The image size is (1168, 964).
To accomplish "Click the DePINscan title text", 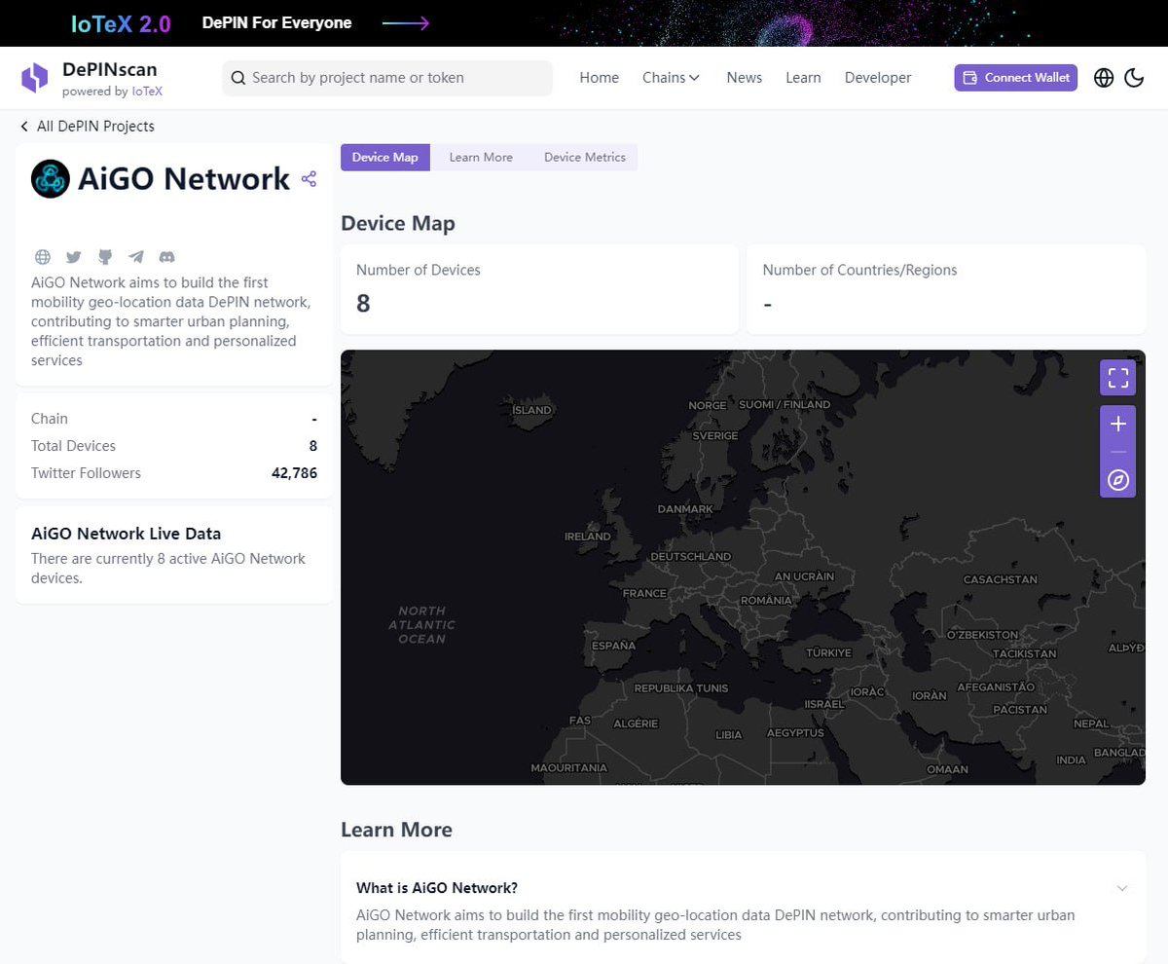I will pyautogui.click(x=109, y=70).
